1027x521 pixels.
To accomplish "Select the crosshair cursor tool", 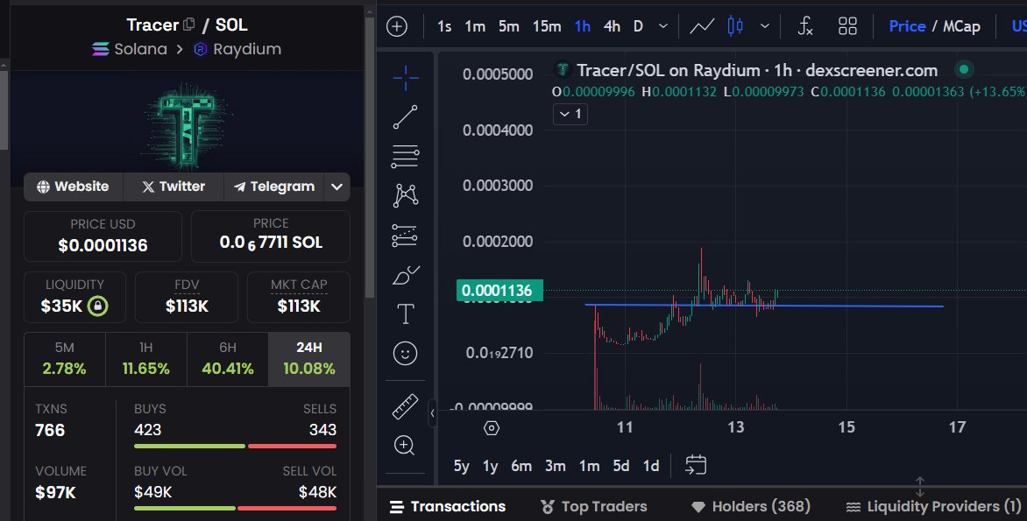I will [x=405, y=77].
